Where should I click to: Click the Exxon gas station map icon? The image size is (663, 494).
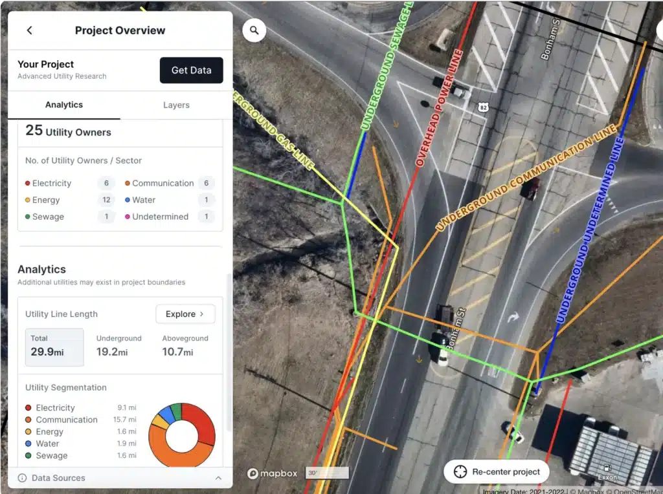[x=607, y=468]
